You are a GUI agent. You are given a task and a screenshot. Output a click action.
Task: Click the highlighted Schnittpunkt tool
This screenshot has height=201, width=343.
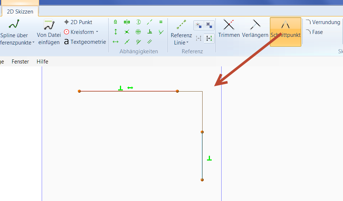click(x=286, y=32)
